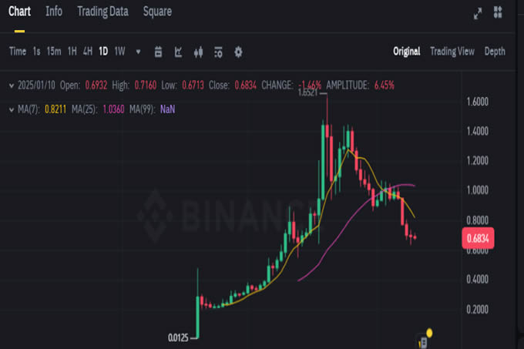Open the multi-chart grid layout icon
Viewport: 524px width, 349px height.
499,12
